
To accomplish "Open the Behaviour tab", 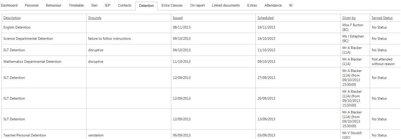I will point(54,5).
